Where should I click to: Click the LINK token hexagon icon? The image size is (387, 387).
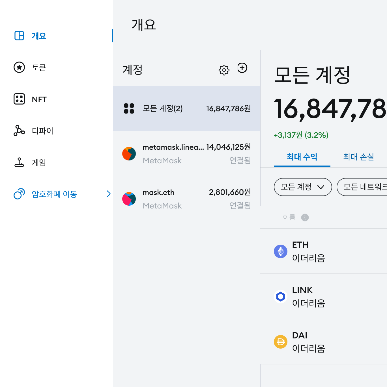point(281,297)
